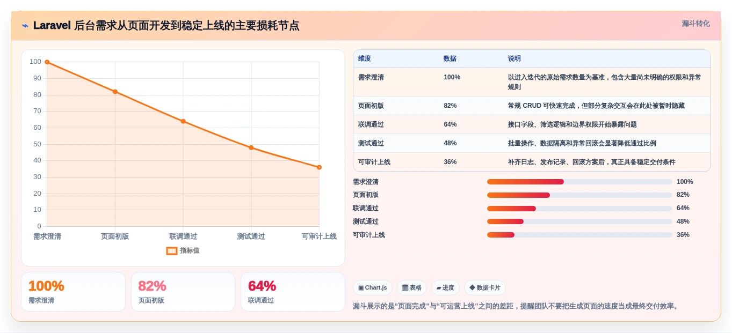The height and width of the screenshot is (333, 732).
Task: Click the 64% value in the table
Action: (450, 124)
